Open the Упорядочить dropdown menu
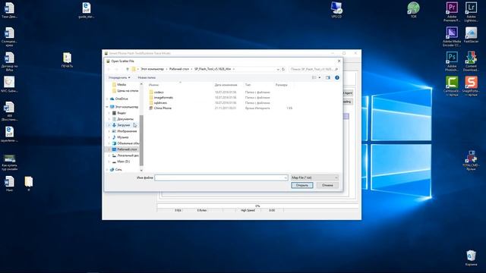This screenshot has width=486, height=273. [x=119, y=77]
